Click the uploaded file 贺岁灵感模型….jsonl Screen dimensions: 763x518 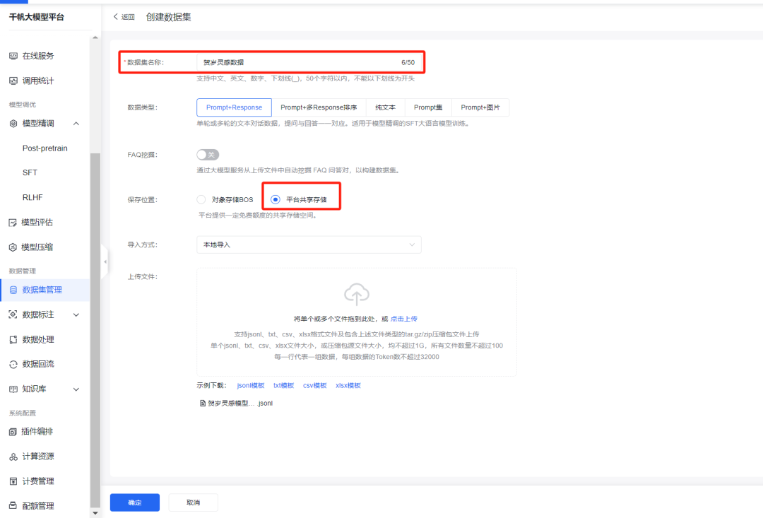pyautogui.click(x=240, y=403)
